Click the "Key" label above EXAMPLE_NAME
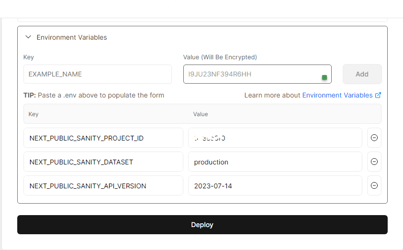 pyautogui.click(x=29, y=57)
